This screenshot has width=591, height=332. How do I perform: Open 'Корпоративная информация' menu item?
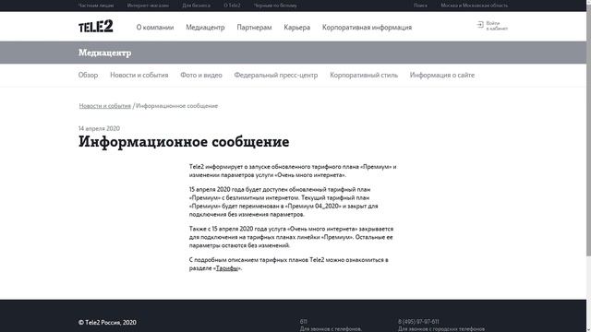tap(367, 27)
